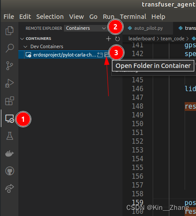Viewport: 196px width, 216px height.
Task: Open the Run menu
Action: (x=108, y=17)
